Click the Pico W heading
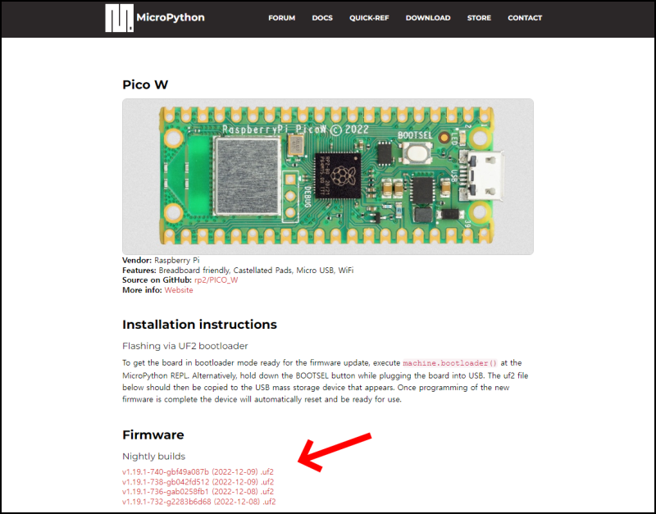 145,85
